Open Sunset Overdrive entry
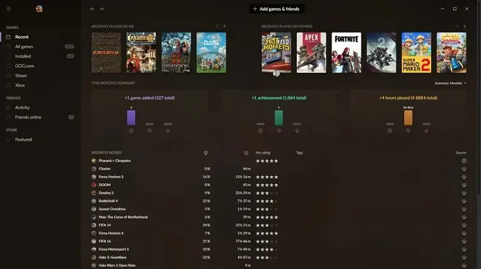Image resolution: width=481 pixels, height=269 pixels. click(x=278, y=209)
